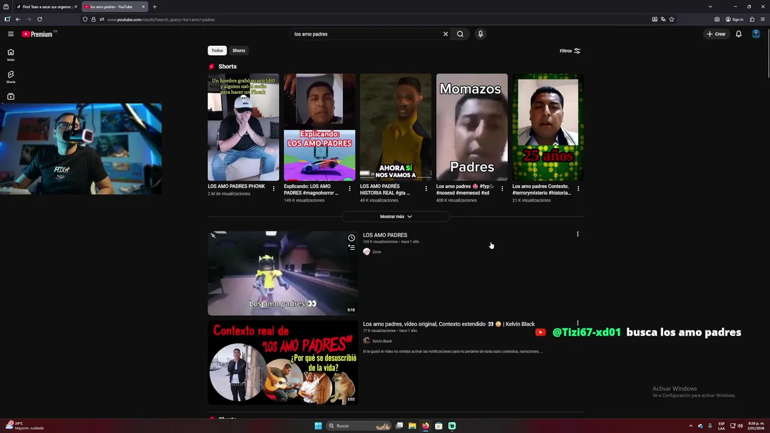Click the browser address bar URL
Image resolution: width=770 pixels, height=433 pixels.
click(x=161, y=19)
